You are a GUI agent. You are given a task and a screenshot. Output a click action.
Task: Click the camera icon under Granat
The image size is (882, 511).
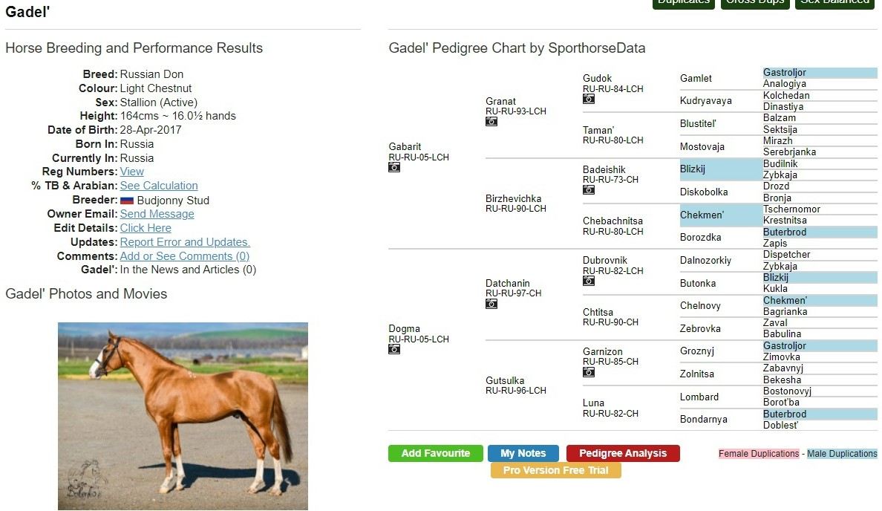[x=491, y=122]
